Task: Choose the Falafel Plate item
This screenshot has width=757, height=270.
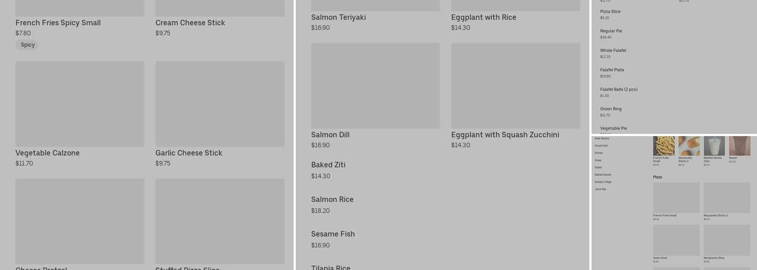Action: tap(612, 70)
